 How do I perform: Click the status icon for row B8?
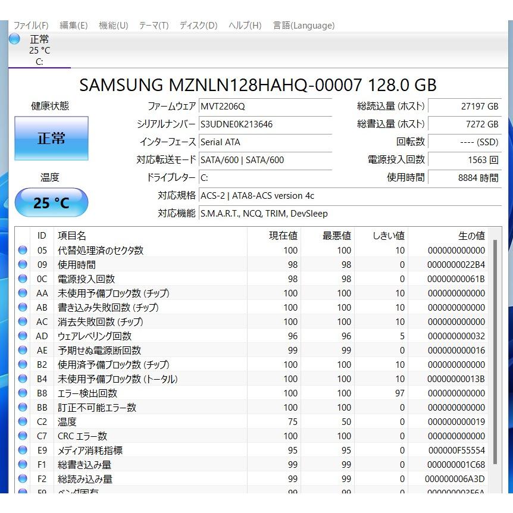coord(23,393)
